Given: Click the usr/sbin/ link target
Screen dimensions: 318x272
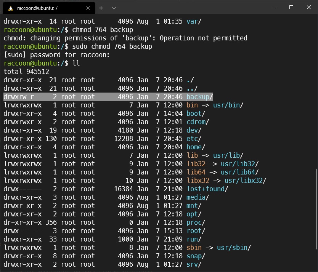Looking at the screenshot, I should pyautogui.click(x=234, y=248).
